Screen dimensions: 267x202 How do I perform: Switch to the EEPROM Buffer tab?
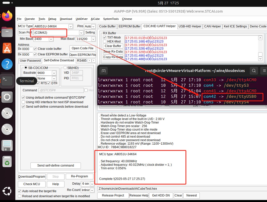point(129,26)
